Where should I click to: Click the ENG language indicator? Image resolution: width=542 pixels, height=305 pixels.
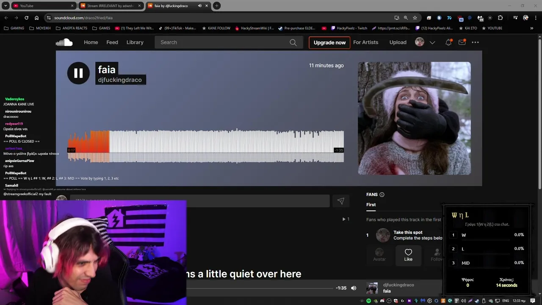pos(506,301)
